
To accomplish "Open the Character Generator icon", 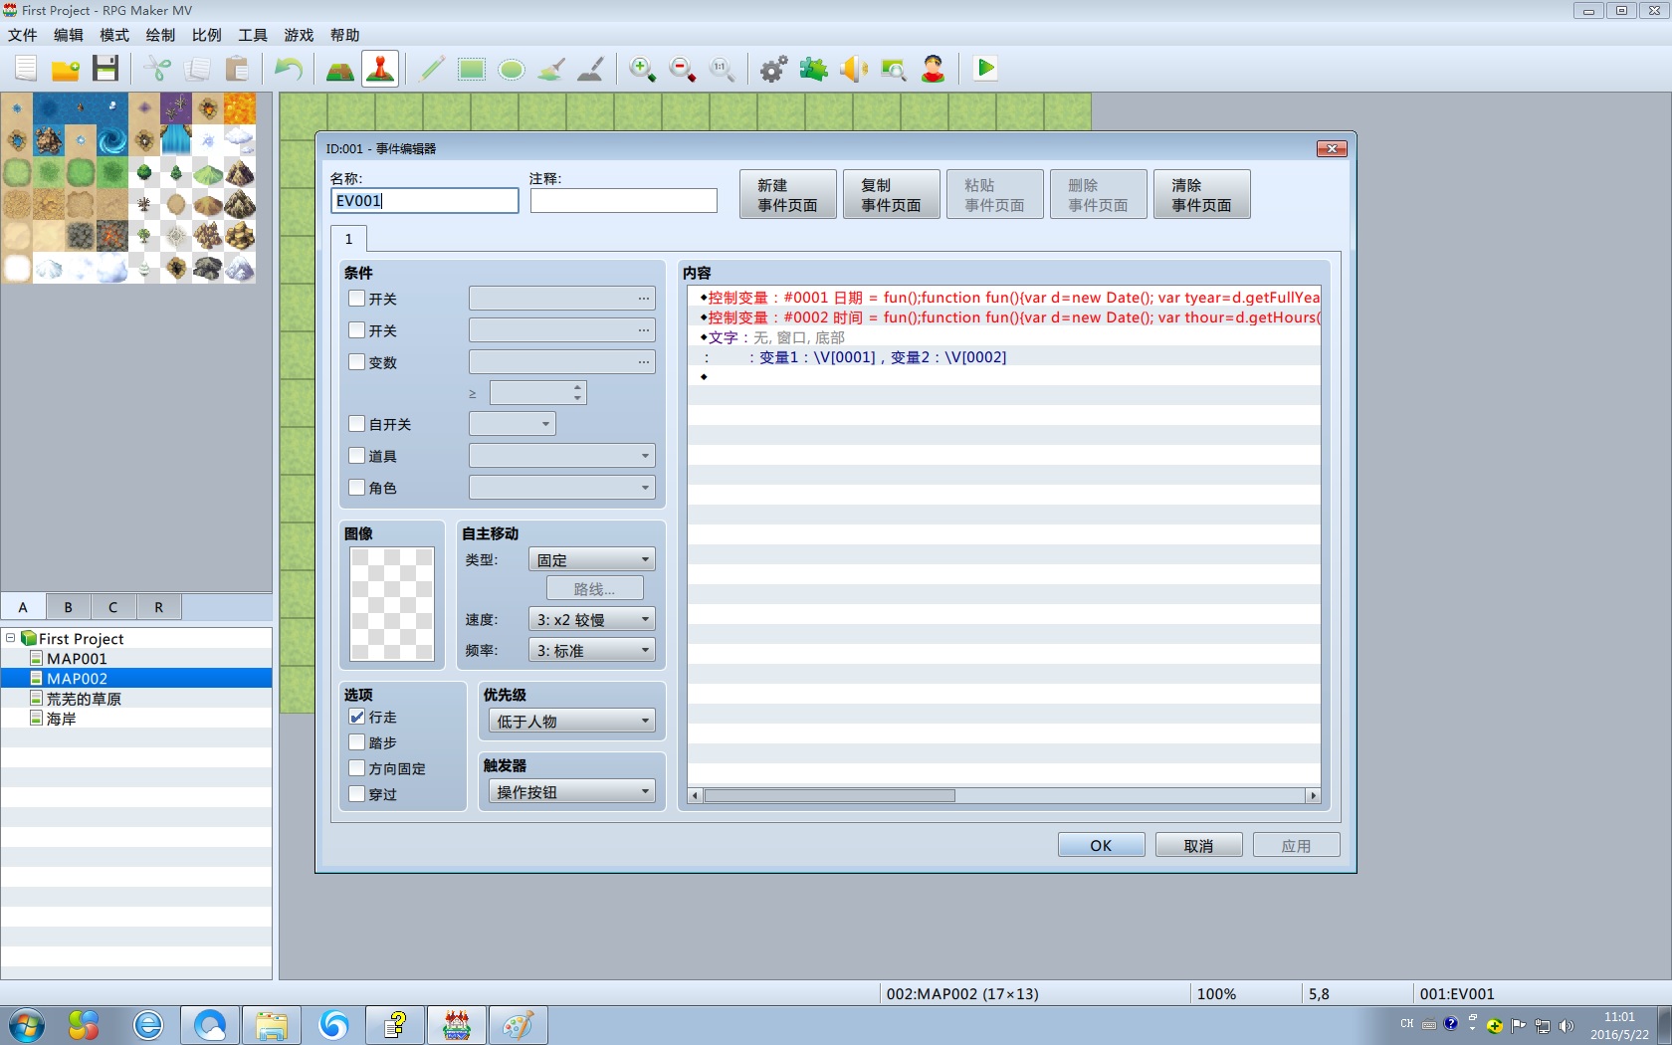I will tap(933, 69).
